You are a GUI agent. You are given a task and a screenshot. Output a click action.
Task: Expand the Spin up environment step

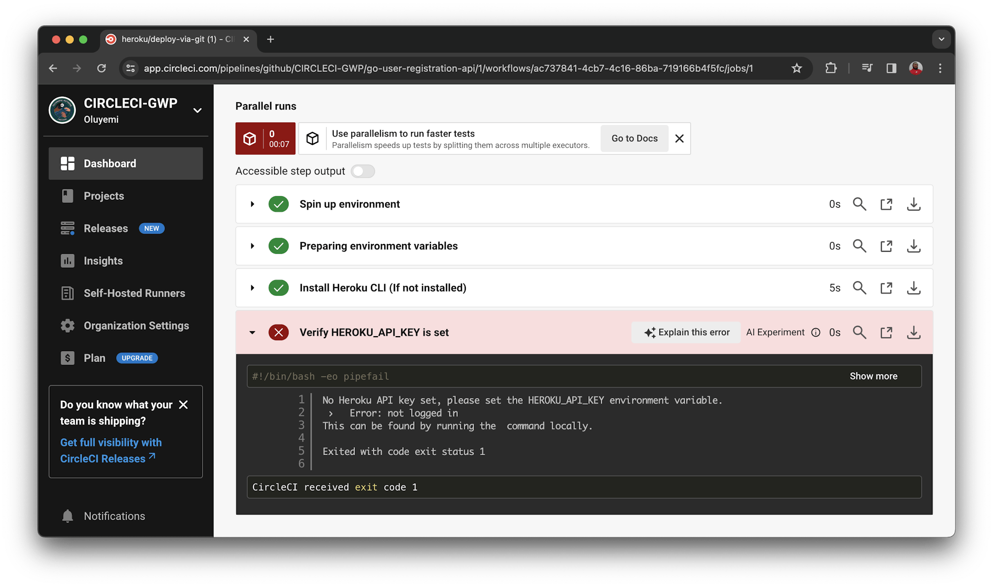(x=252, y=204)
